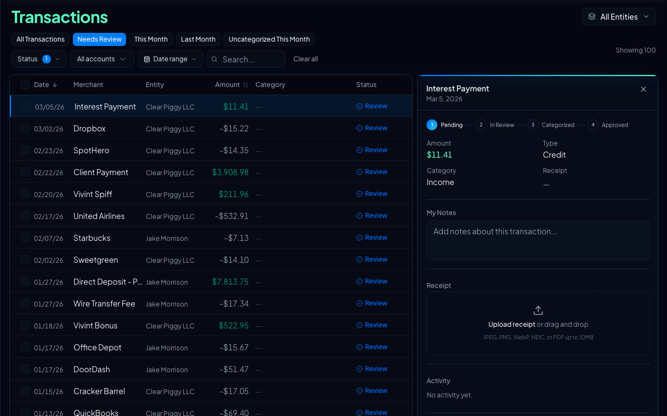
Task: Click the $7,813.75 amount cell
Action: pos(230,282)
